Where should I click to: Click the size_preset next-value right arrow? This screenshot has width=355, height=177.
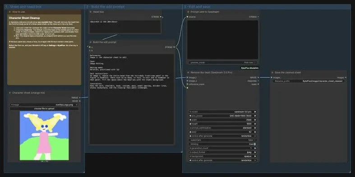(255, 116)
